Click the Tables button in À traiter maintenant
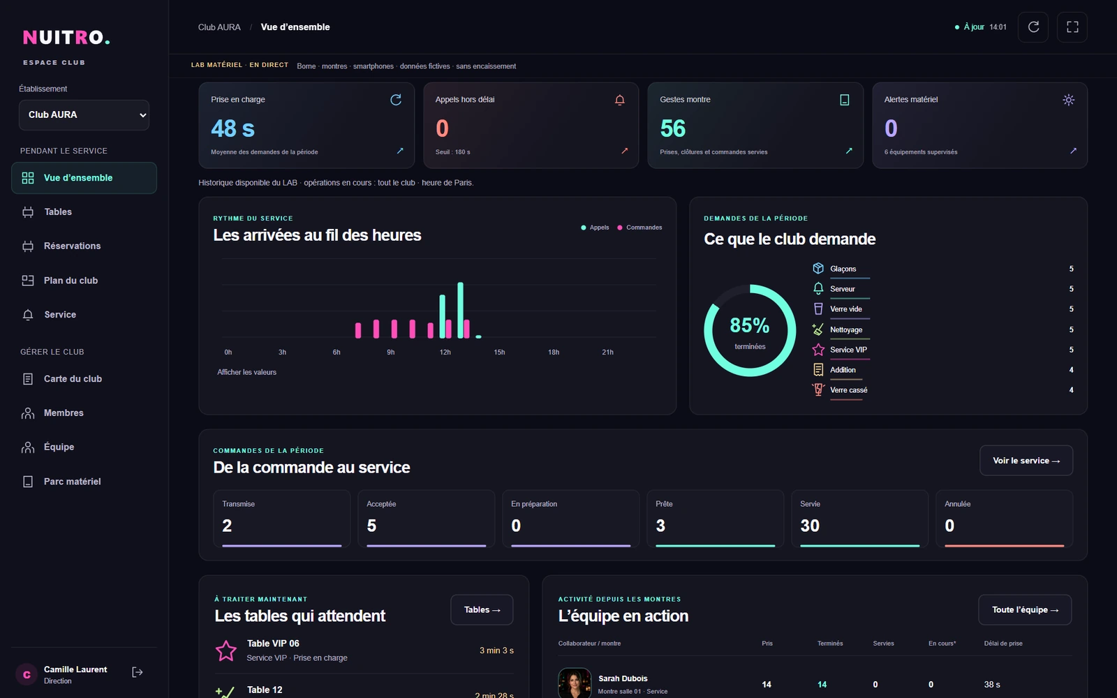The image size is (1117, 698). click(x=482, y=610)
